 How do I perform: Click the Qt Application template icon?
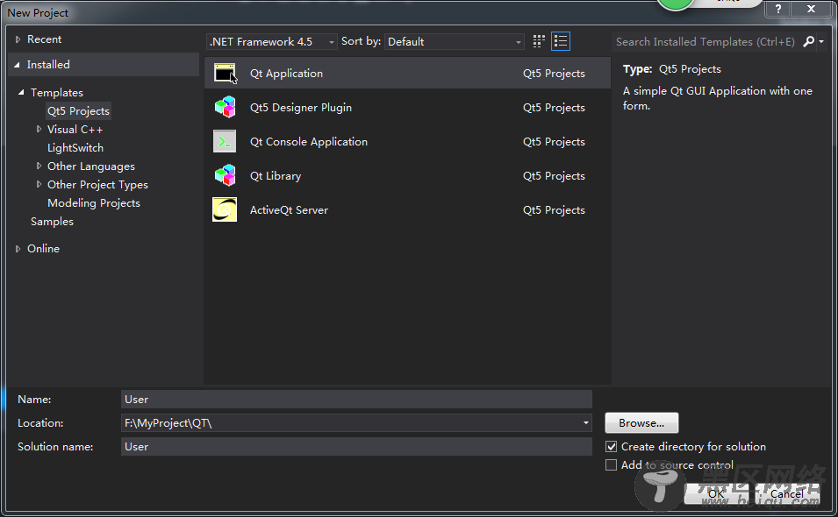(x=225, y=73)
